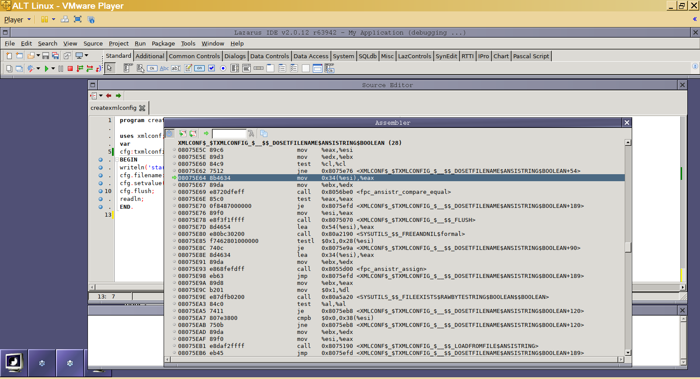Open the Package menu
The image size is (700, 379).
[163, 43]
